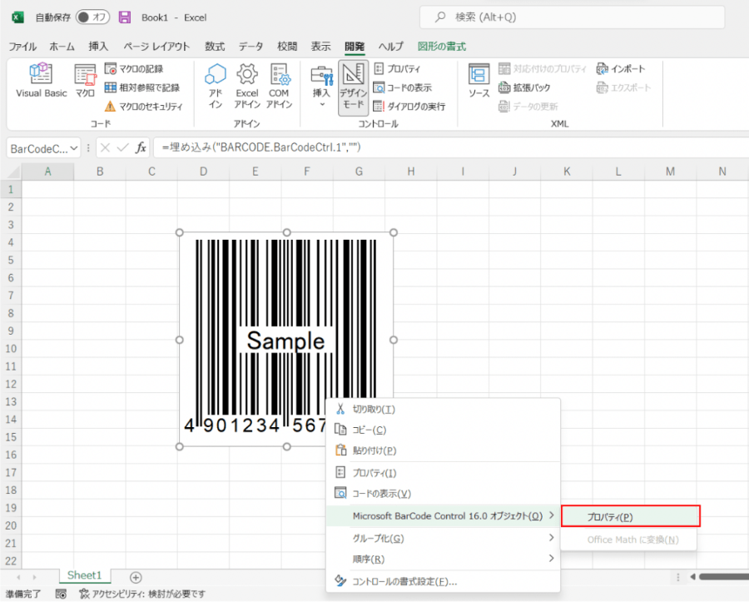Open the アドイン add-ins button
The width and height of the screenshot is (749, 602).
(x=216, y=86)
